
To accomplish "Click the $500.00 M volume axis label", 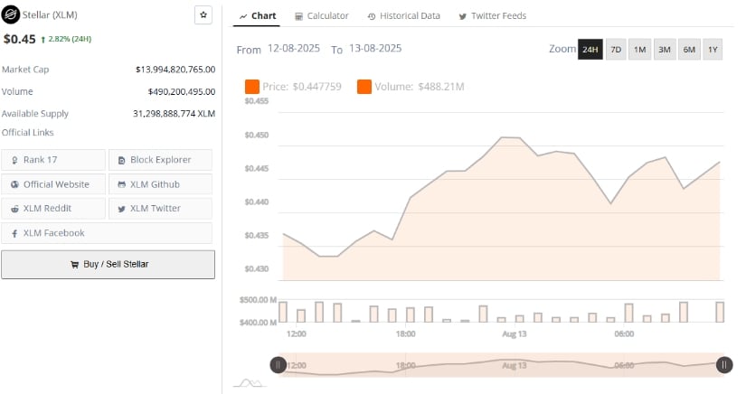I will pyautogui.click(x=258, y=300).
